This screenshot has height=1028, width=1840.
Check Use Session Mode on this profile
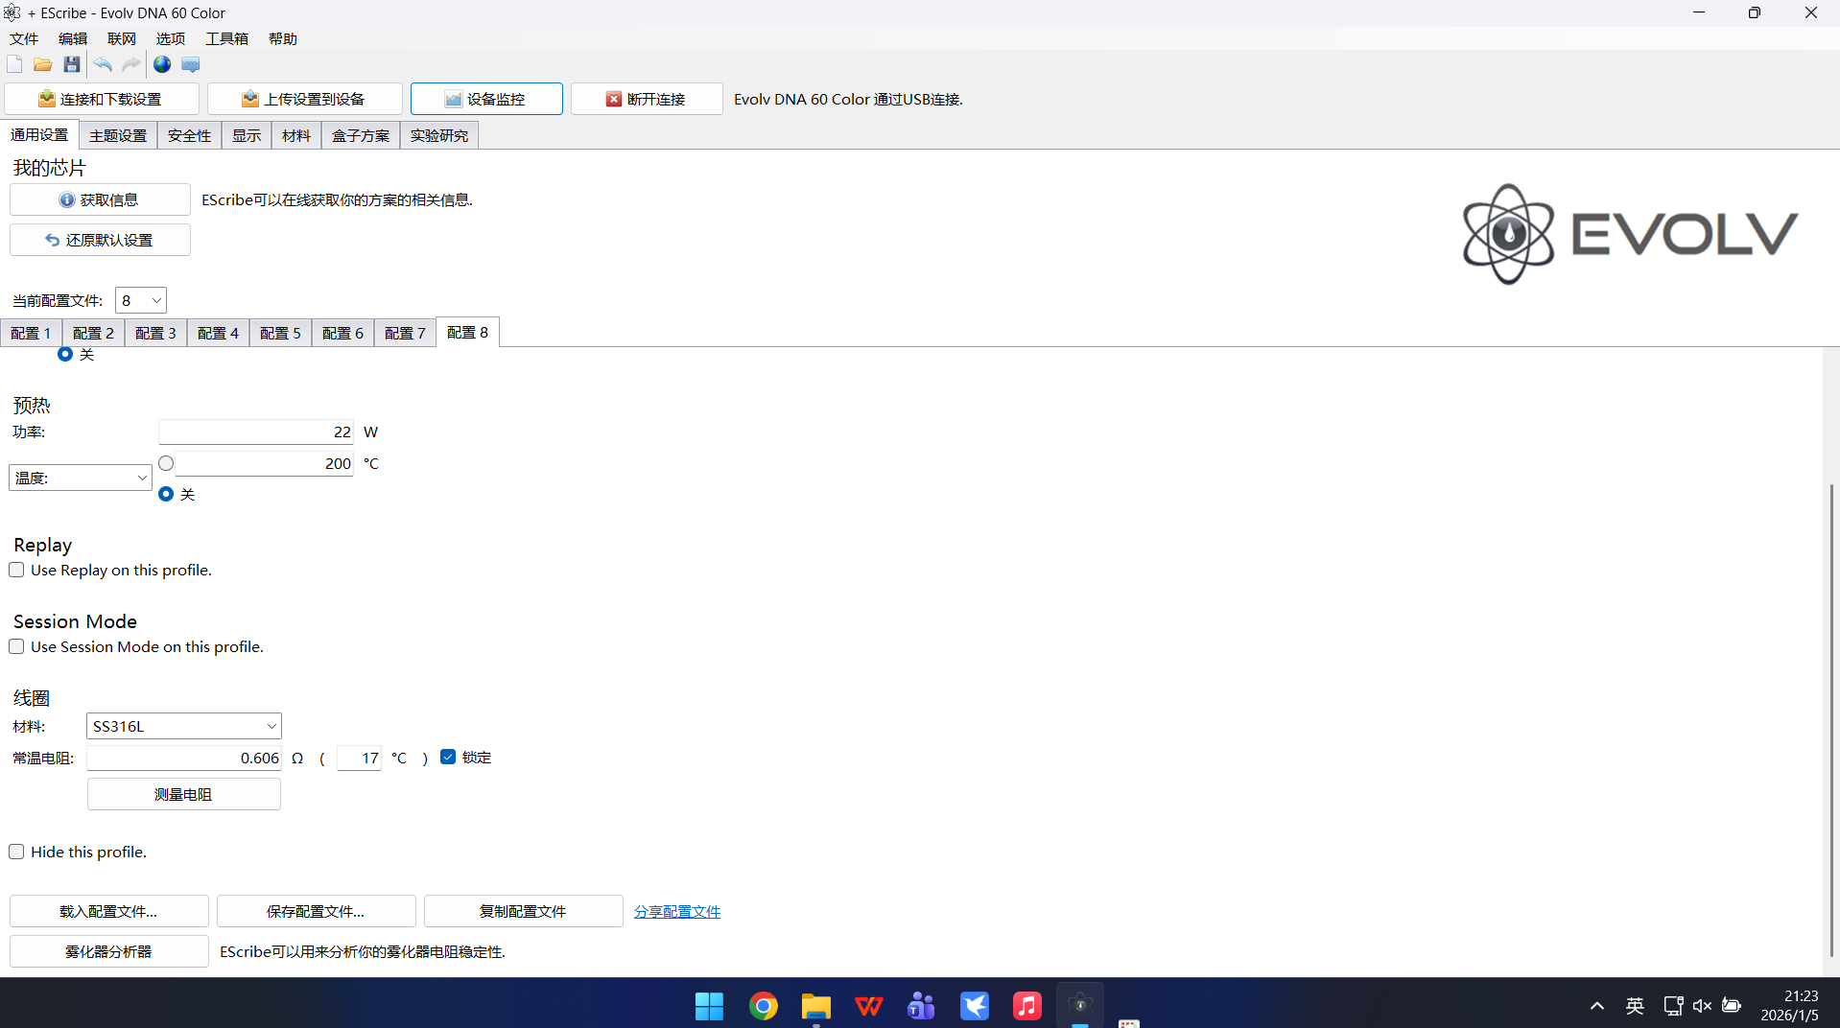(17, 646)
